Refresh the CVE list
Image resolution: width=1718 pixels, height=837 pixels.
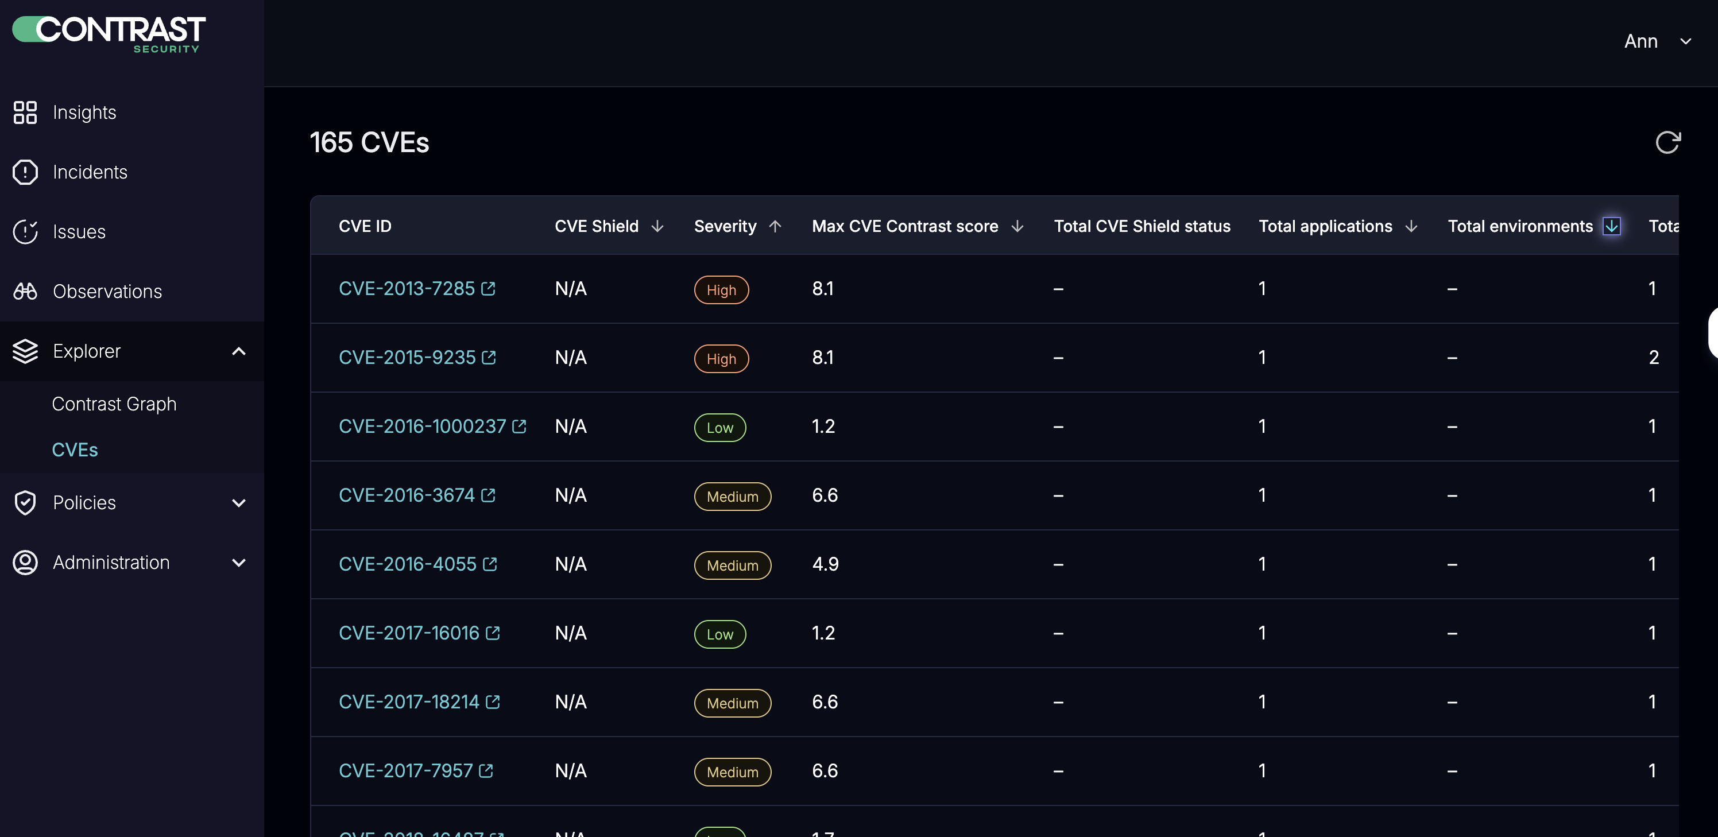pos(1668,142)
